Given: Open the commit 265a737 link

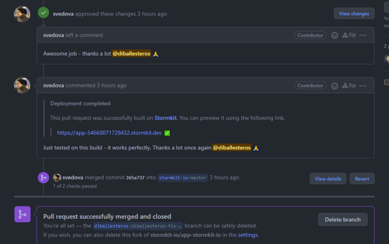Looking at the screenshot, I should [x=135, y=178].
